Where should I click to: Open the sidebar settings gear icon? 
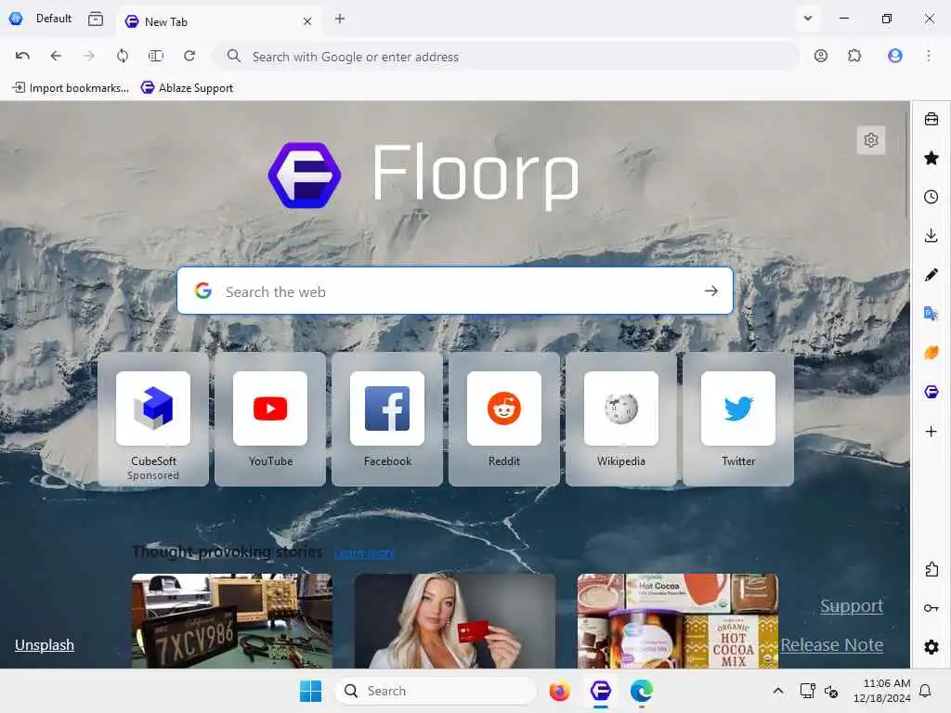pyautogui.click(x=931, y=647)
